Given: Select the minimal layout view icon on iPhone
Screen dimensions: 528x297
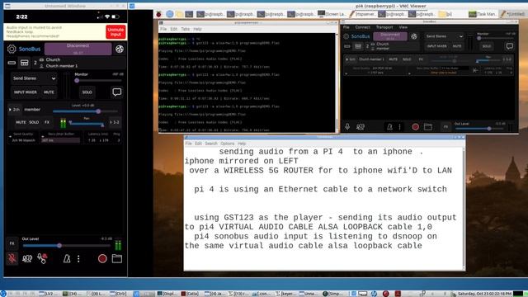Looking at the screenshot, I should [x=12, y=63].
